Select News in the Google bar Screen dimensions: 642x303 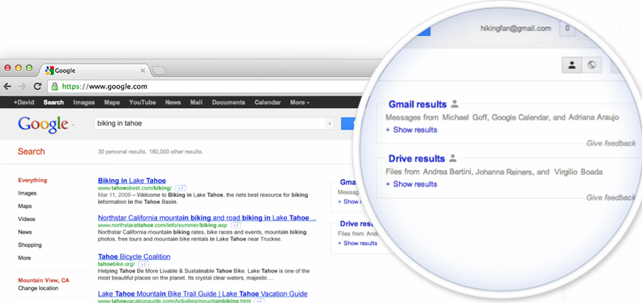pyautogui.click(x=173, y=103)
